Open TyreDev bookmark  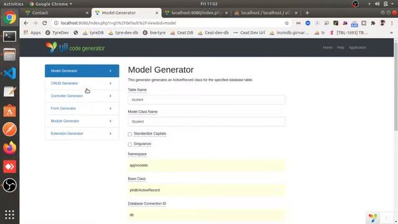tap(57, 32)
